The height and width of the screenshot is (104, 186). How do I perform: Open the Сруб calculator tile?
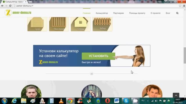pyautogui.click(x=37, y=24)
